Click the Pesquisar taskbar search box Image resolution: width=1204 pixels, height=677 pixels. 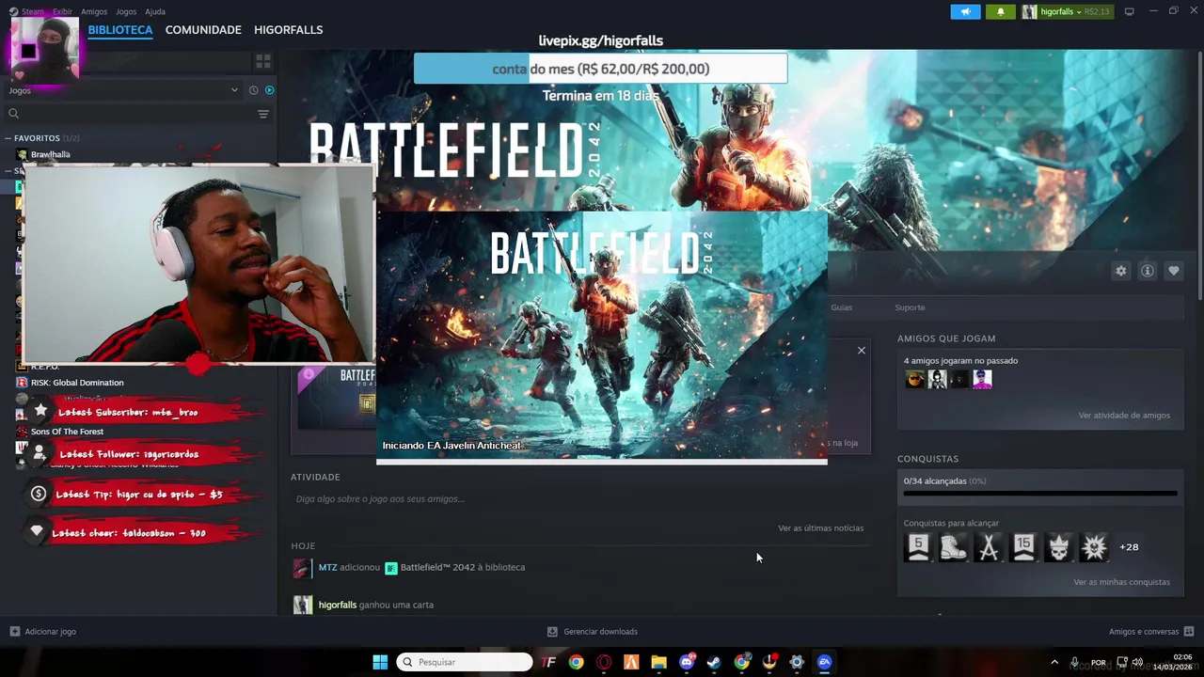click(465, 662)
